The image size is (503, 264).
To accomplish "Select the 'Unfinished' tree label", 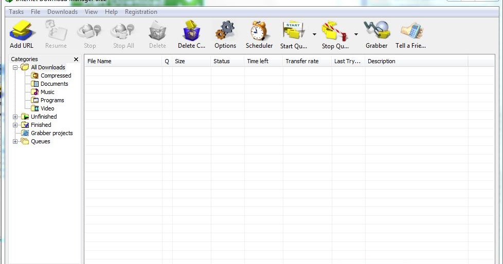I will (x=44, y=117).
